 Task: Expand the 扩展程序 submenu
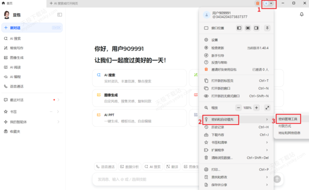[x=236, y=150]
